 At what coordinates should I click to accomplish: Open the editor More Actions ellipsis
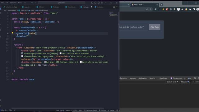(117, 7)
